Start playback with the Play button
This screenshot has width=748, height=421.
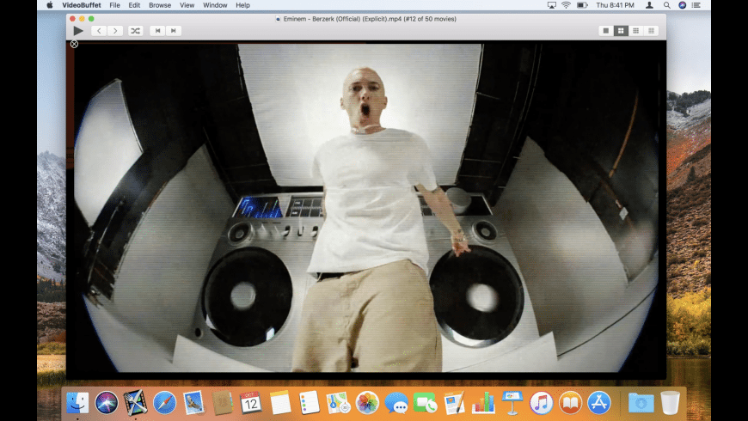78,31
